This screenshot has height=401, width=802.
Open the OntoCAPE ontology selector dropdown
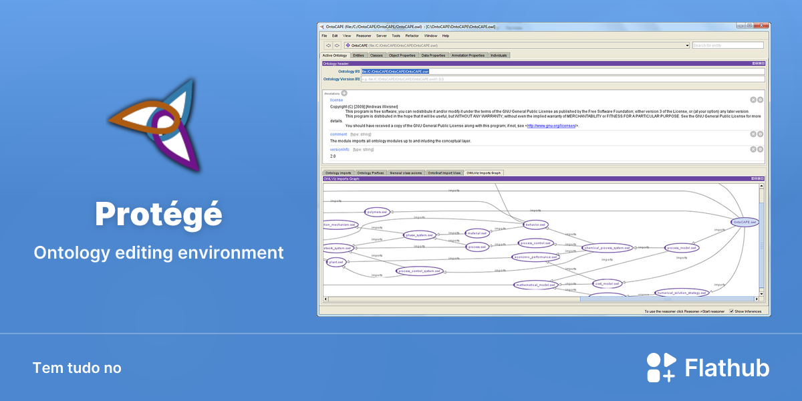[687, 45]
